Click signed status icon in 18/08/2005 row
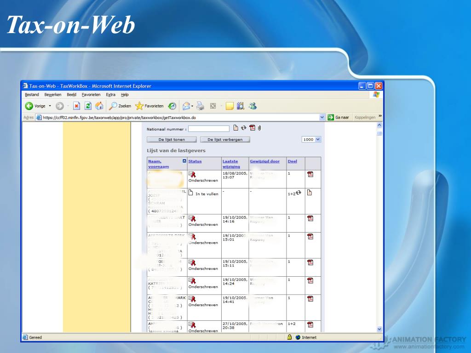Image resolution: width=471 pixels, height=353 pixels. point(192,174)
